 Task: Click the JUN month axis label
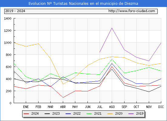coord(87,107)
